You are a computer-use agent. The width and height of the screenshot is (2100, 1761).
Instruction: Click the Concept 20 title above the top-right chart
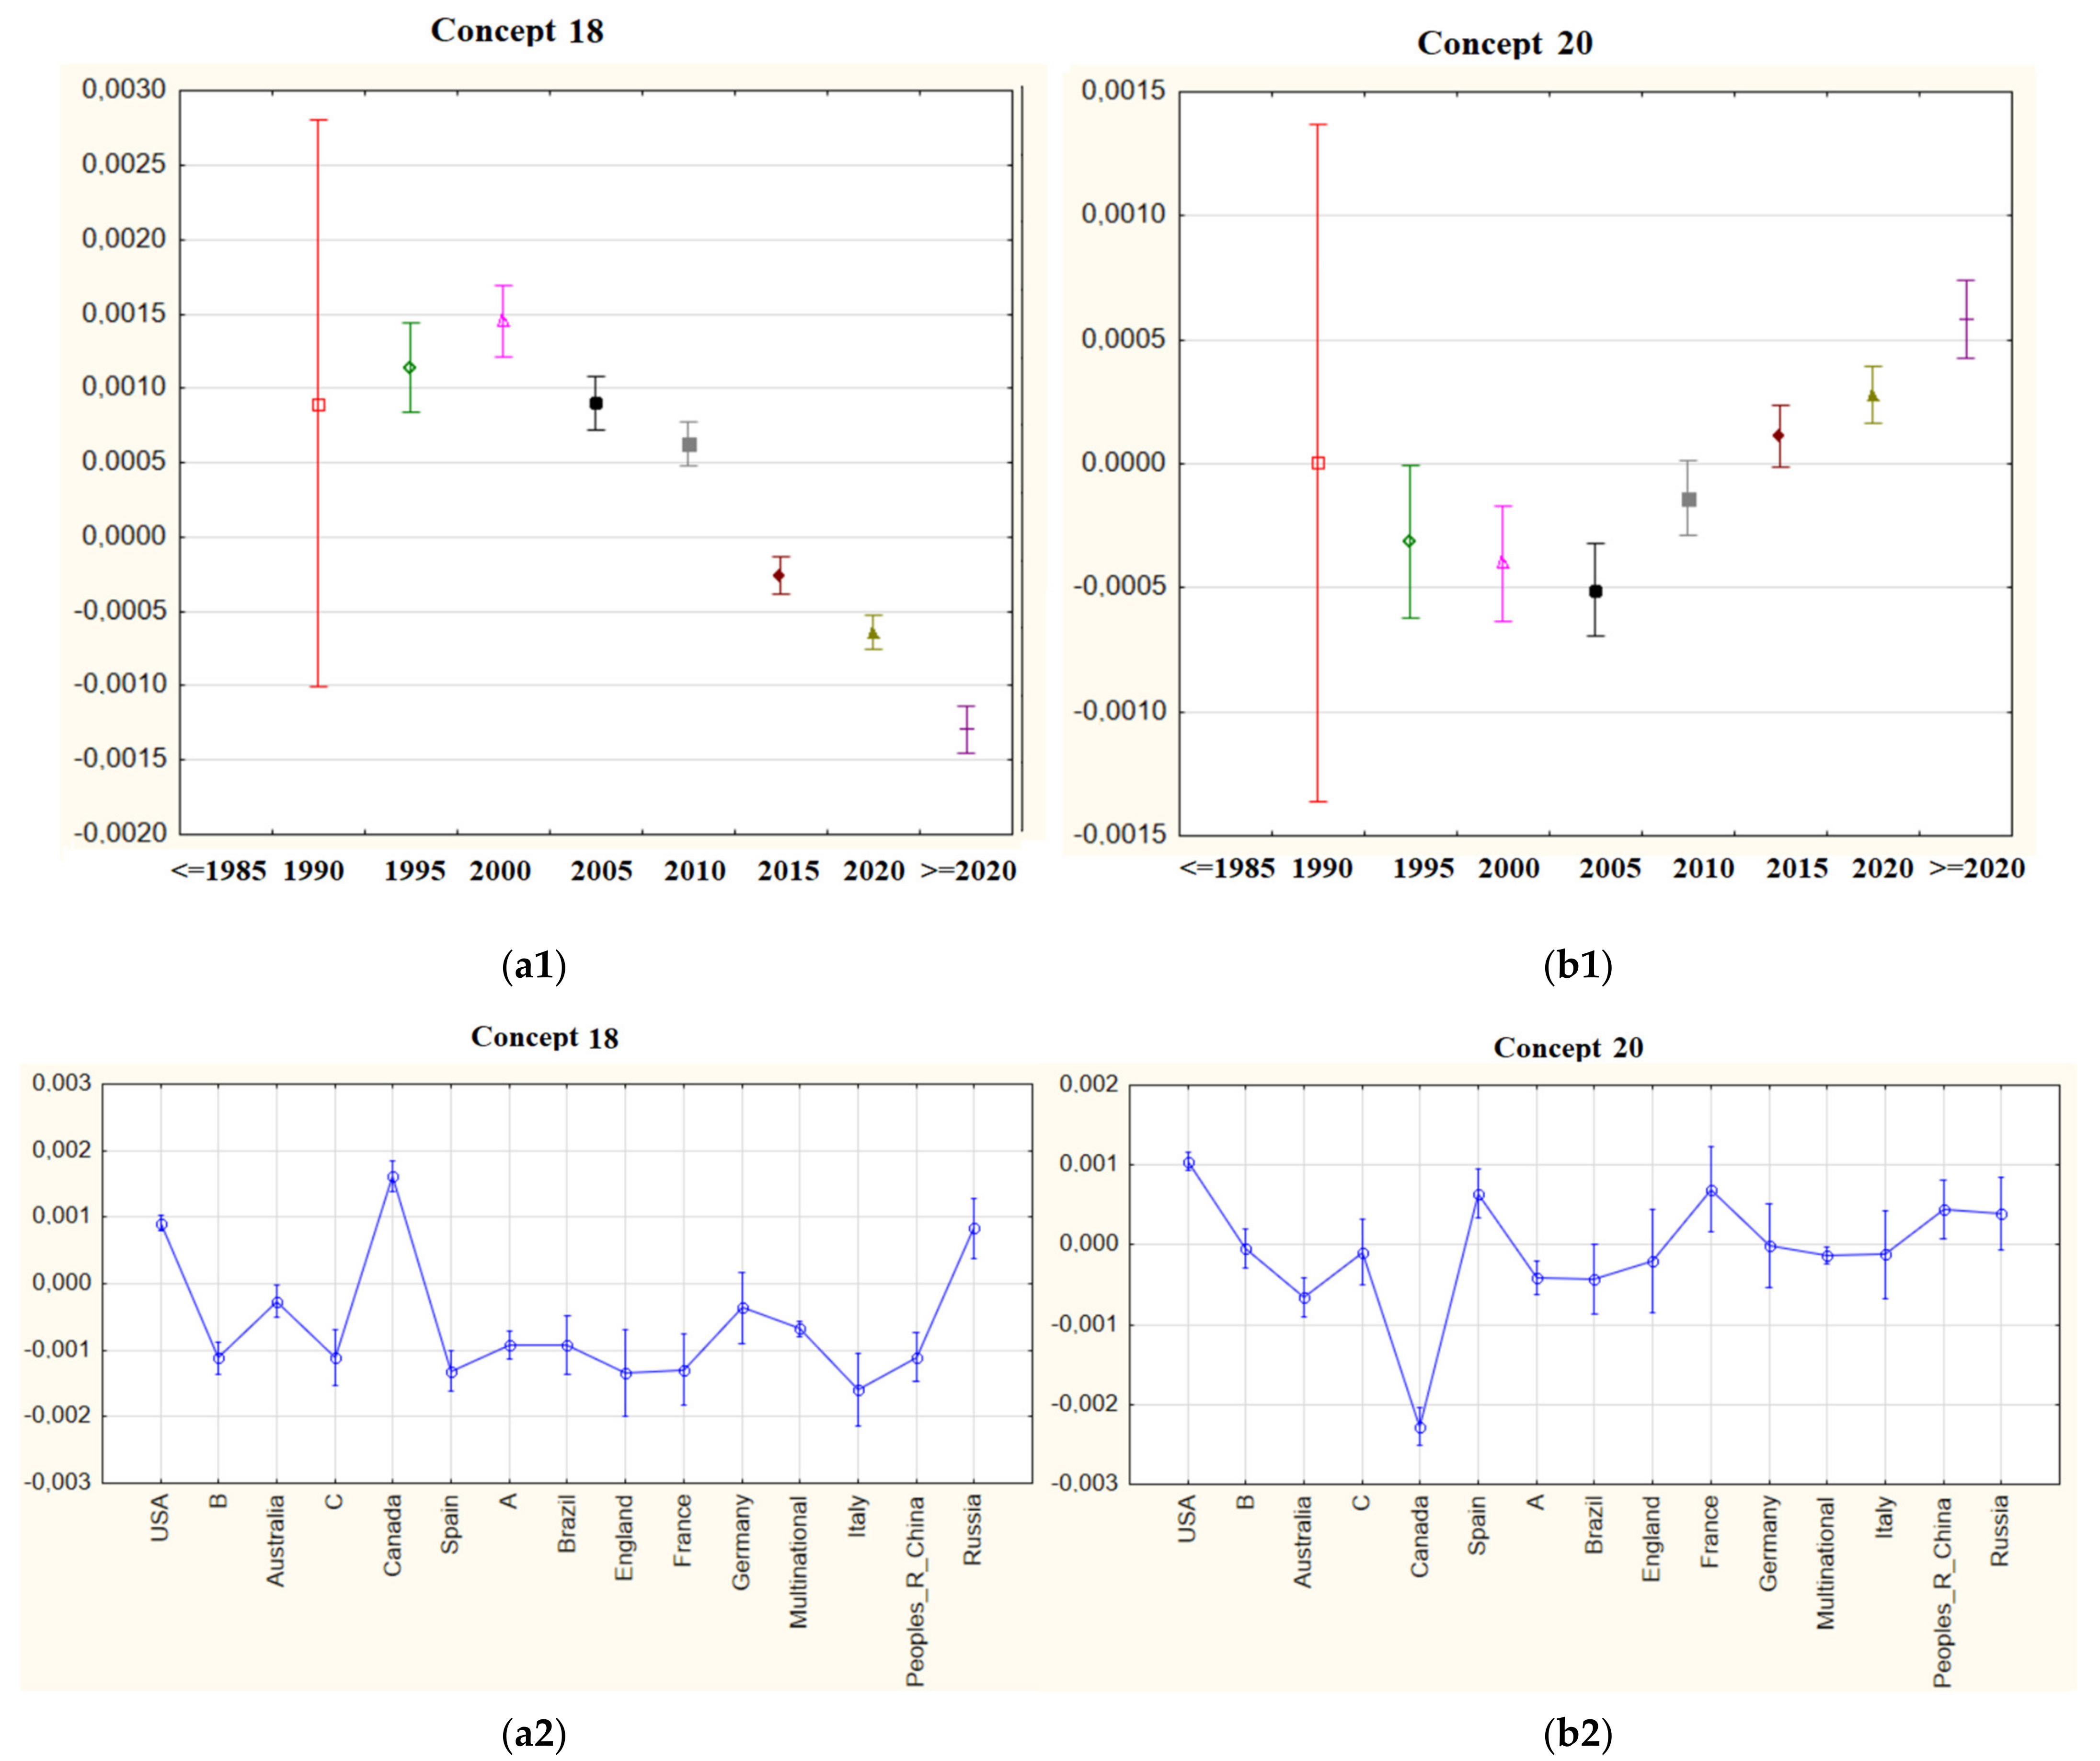click(x=1504, y=43)
